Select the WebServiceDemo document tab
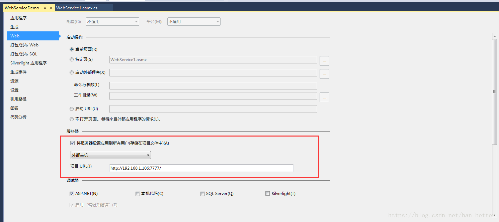Viewport: 499px width, 222px height. click(x=22, y=8)
